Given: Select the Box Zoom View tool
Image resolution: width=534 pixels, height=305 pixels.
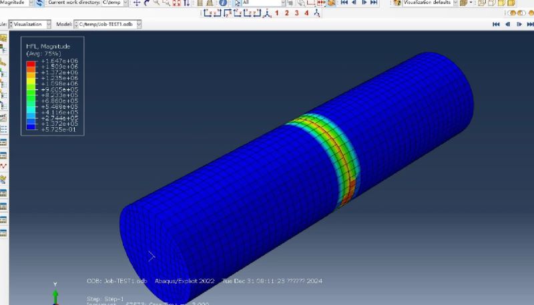Looking at the screenshot, I should (166, 3).
